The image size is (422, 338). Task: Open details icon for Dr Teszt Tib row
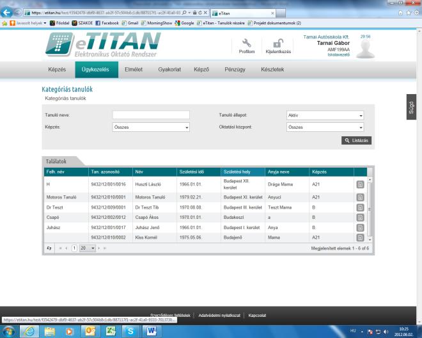(x=360, y=207)
